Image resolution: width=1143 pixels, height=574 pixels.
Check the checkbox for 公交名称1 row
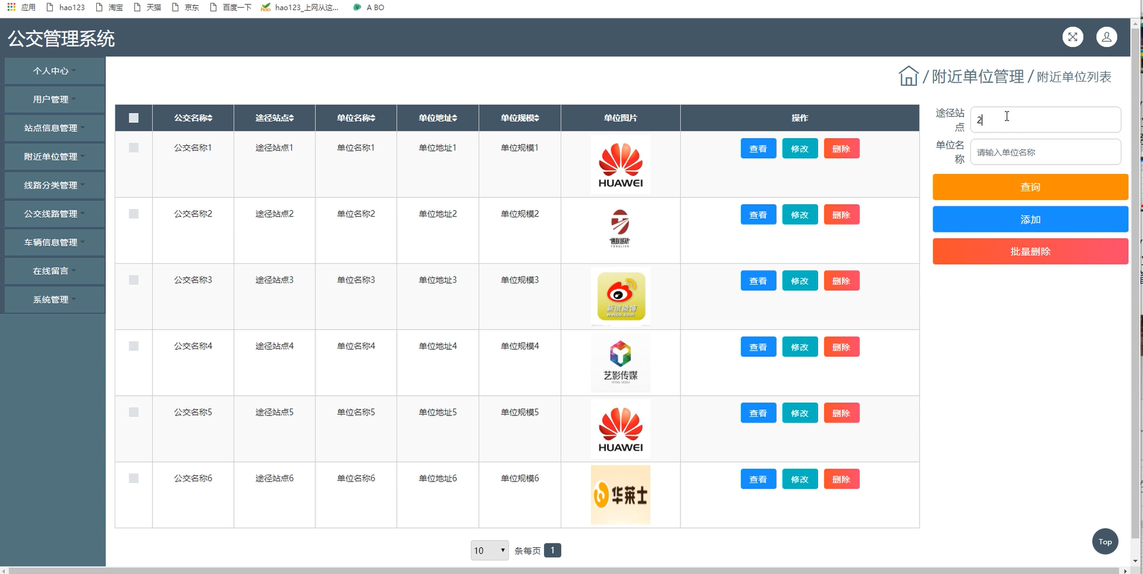(x=133, y=147)
